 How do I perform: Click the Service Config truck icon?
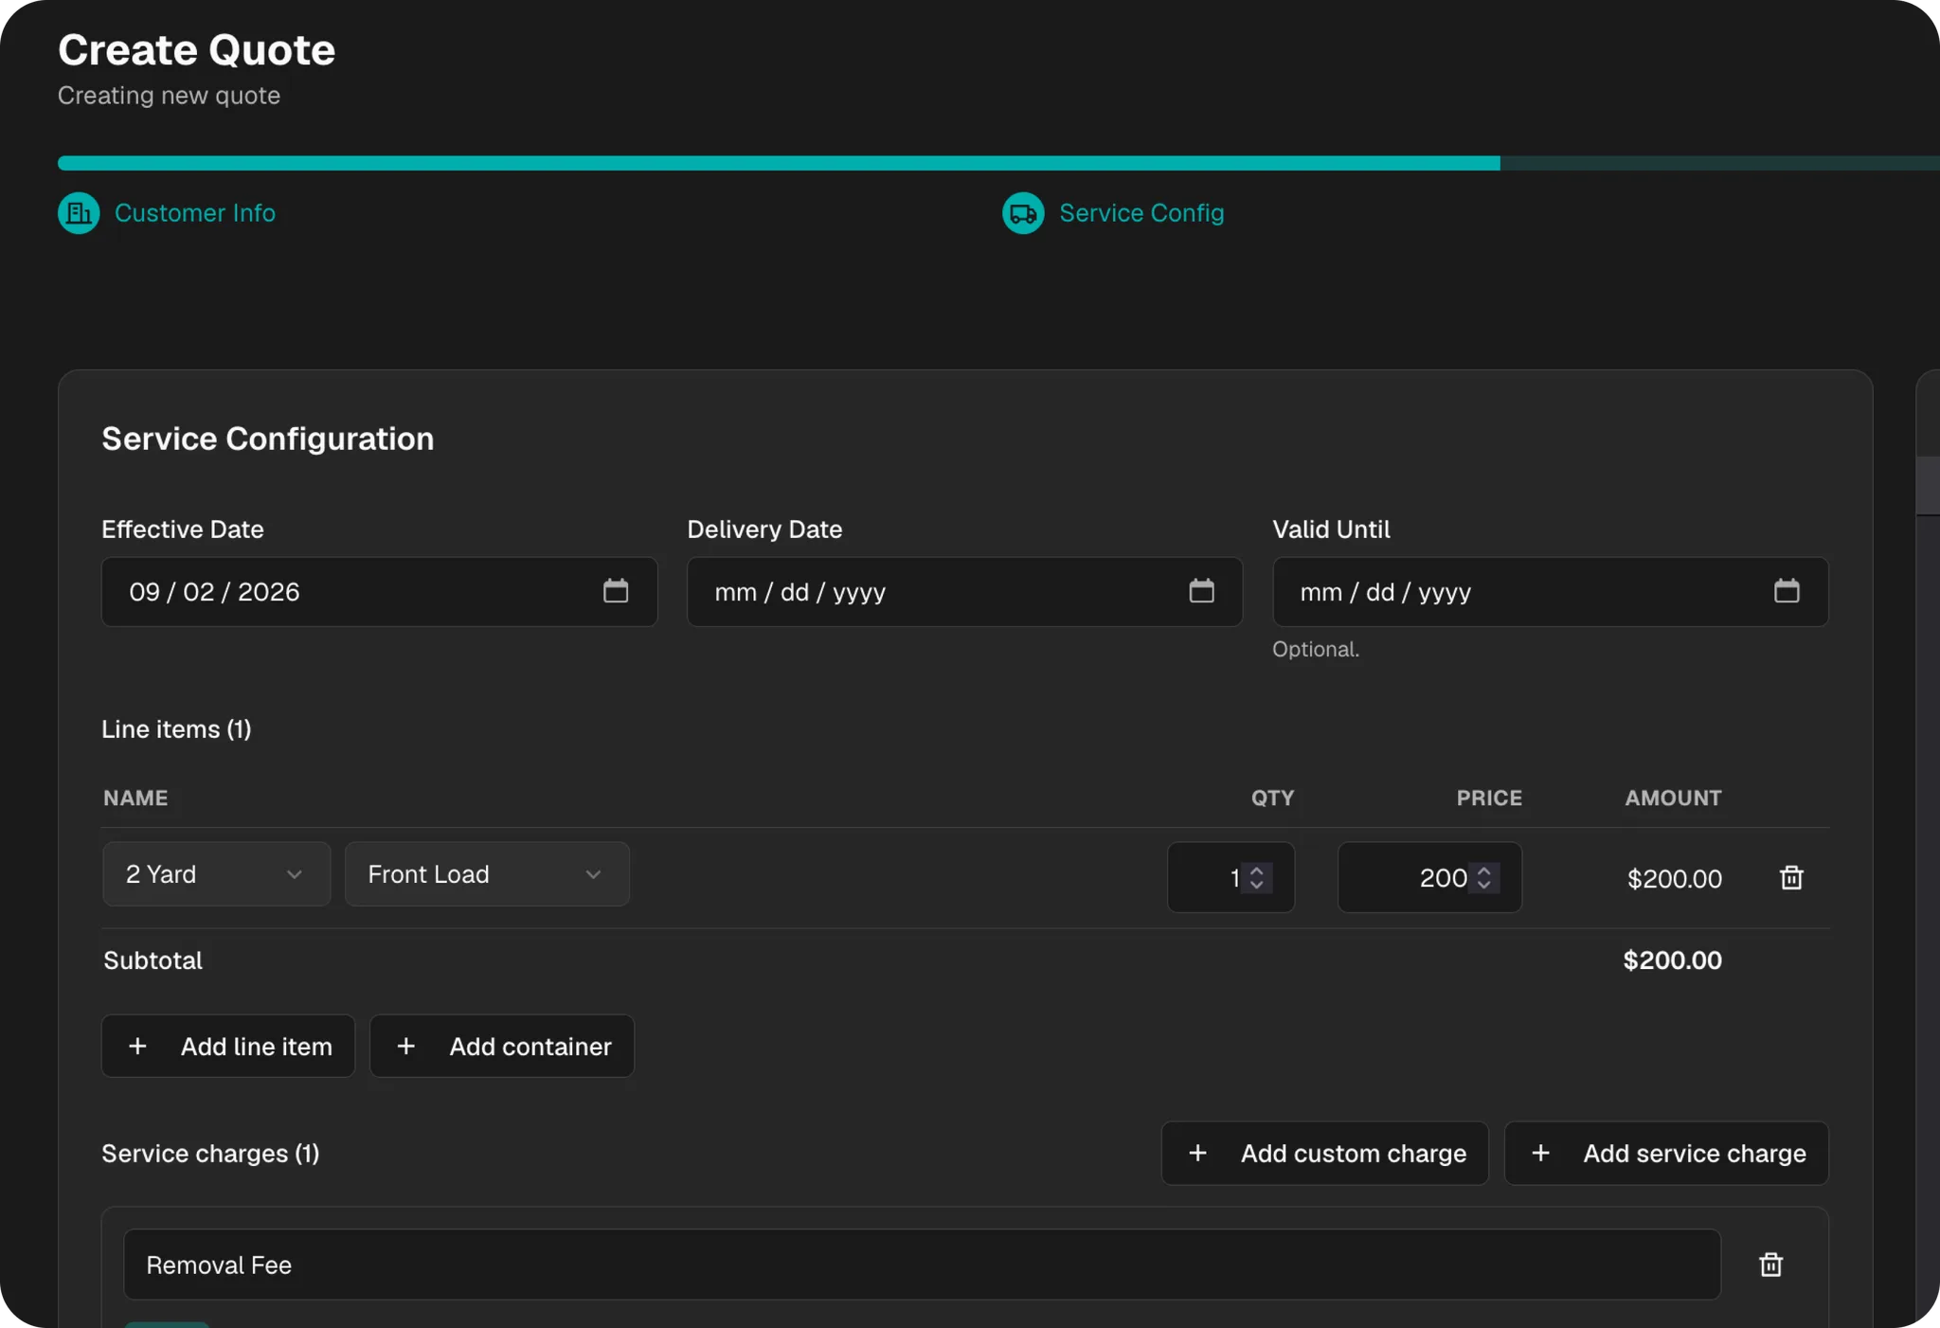pyautogui.click(x=1023, y=213)
